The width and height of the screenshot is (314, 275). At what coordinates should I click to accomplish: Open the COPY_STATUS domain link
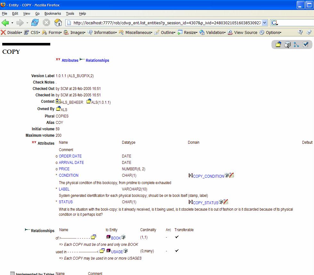tap(206, 203)
